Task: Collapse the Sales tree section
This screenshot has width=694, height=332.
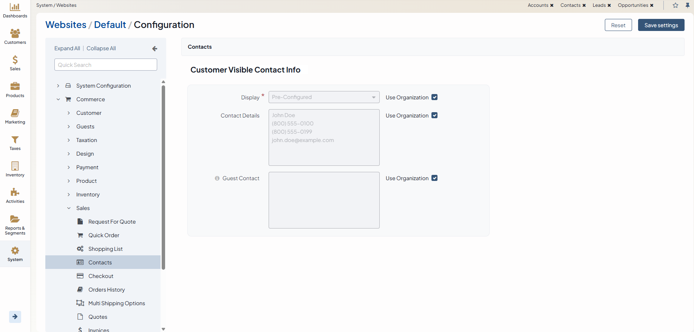Action: pyautogui.click(x=69, y=208)
